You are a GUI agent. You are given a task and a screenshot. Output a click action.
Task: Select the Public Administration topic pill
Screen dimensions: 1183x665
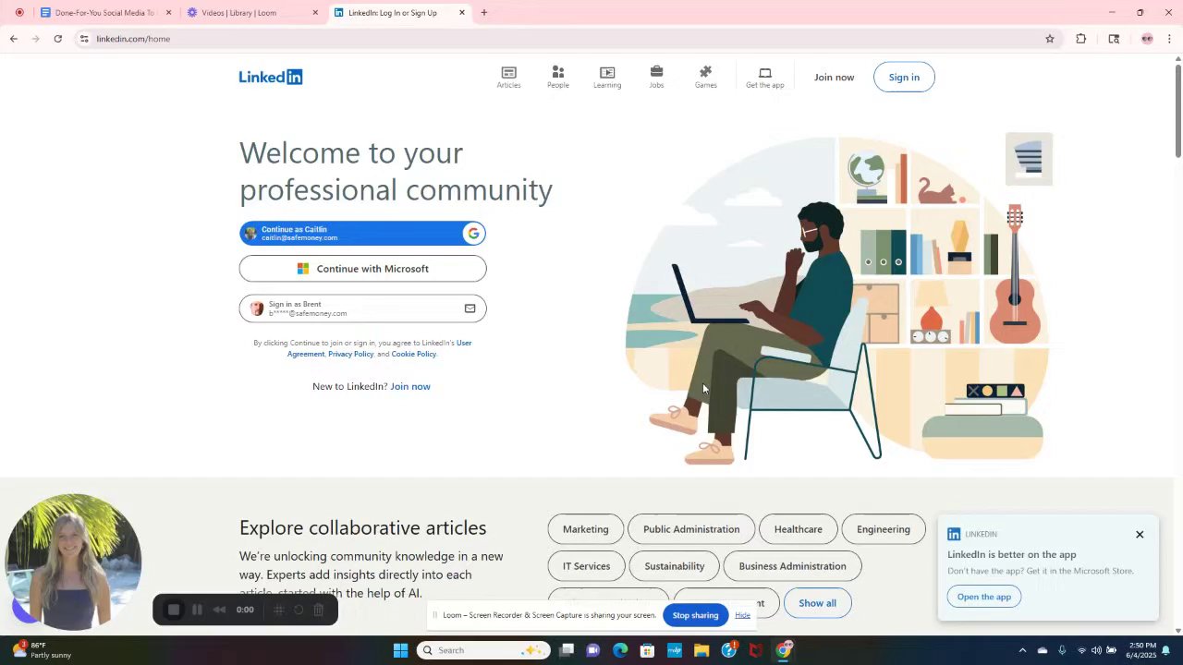(x=691, y=529)
